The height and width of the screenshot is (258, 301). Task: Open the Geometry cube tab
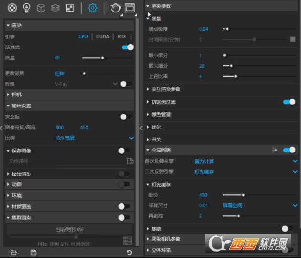point(41,8)
